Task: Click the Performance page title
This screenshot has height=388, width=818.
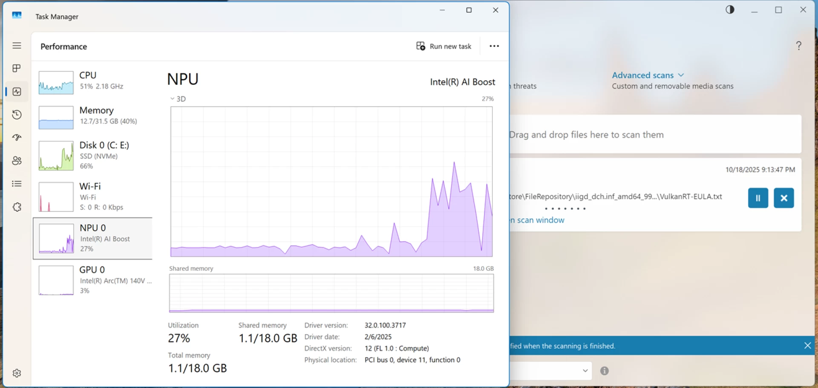Action: pos(64,46)
